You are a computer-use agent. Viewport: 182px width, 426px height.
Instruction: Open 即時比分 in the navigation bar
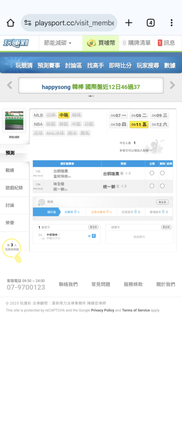coord(120,66)
